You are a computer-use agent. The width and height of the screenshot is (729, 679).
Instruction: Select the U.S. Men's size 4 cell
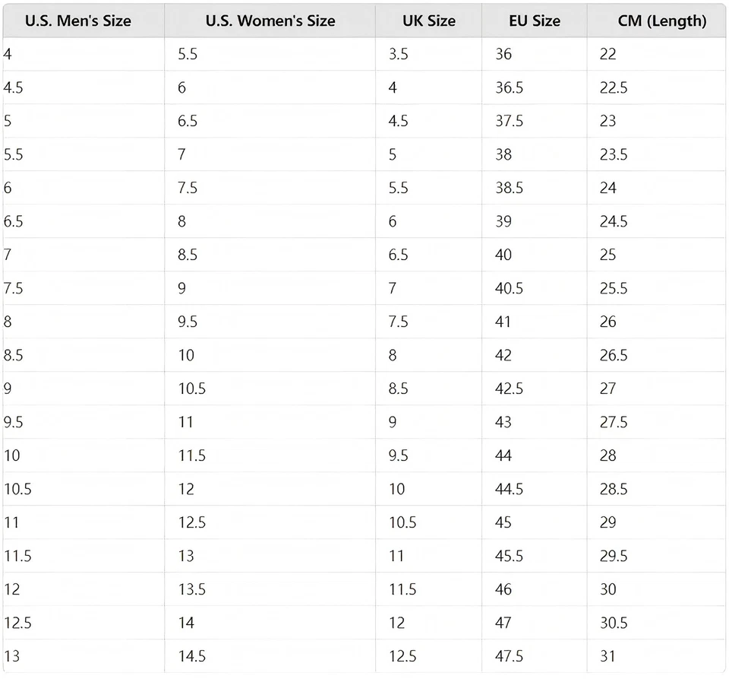(x=8, y=54)
